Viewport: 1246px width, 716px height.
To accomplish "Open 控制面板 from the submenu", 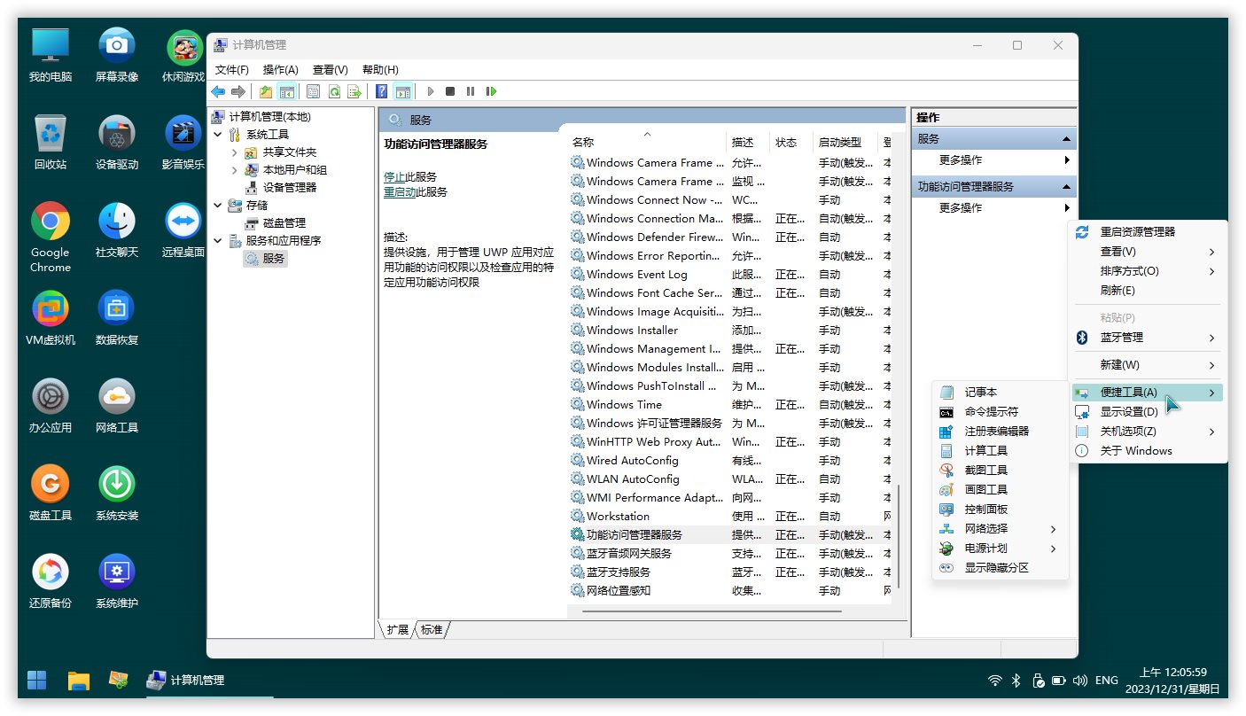I will (x=1001, y=509).
